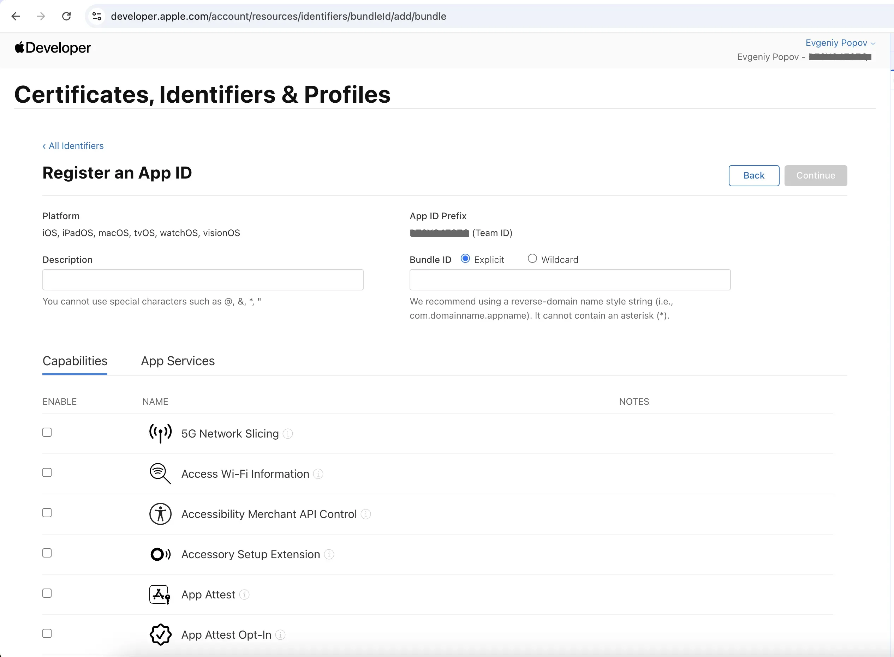Click the 'Accessory Setup Extension' label
Screen dimensions: 894x657
pos(251,554)
